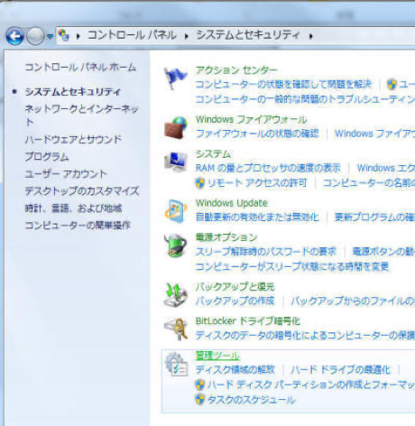Click shield icon right of コンピューターの状態を確認して問題を解決 link
The image size is (415, 426).
pyautogui.click(x=392, y=85)
